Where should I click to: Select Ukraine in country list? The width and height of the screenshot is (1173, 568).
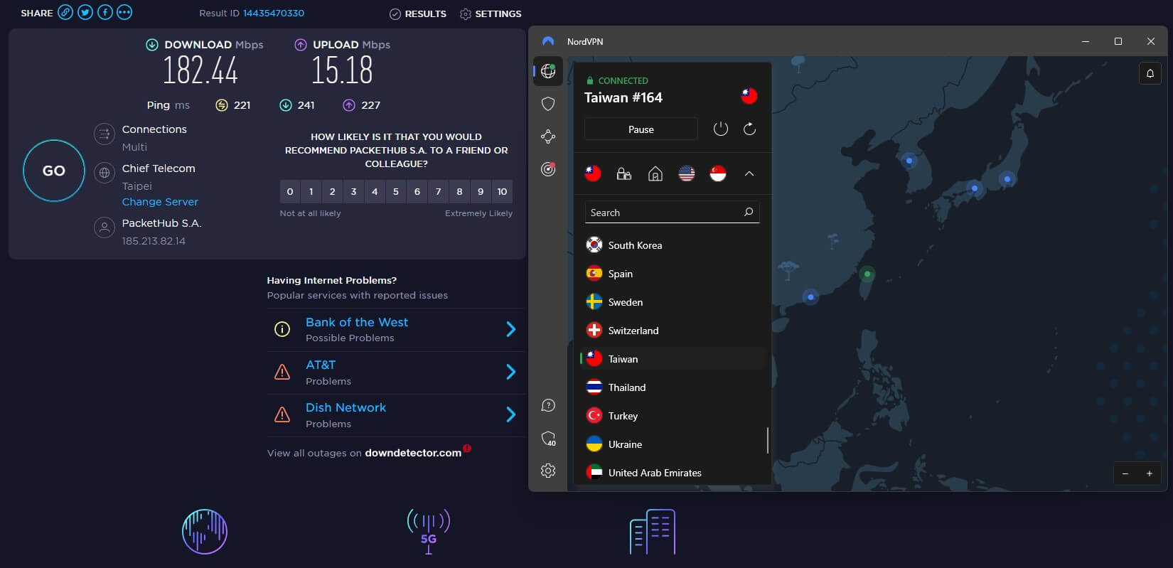click(x=672, y=444)
